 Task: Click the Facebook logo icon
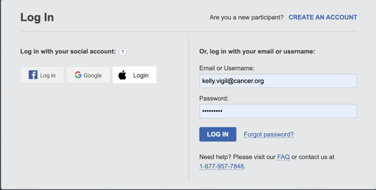click(x=33, y=75)
